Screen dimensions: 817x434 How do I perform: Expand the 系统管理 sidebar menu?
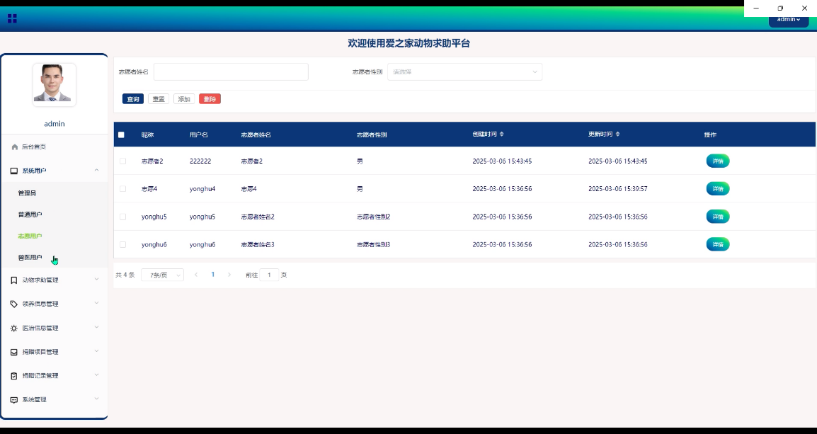coord(50,399)
